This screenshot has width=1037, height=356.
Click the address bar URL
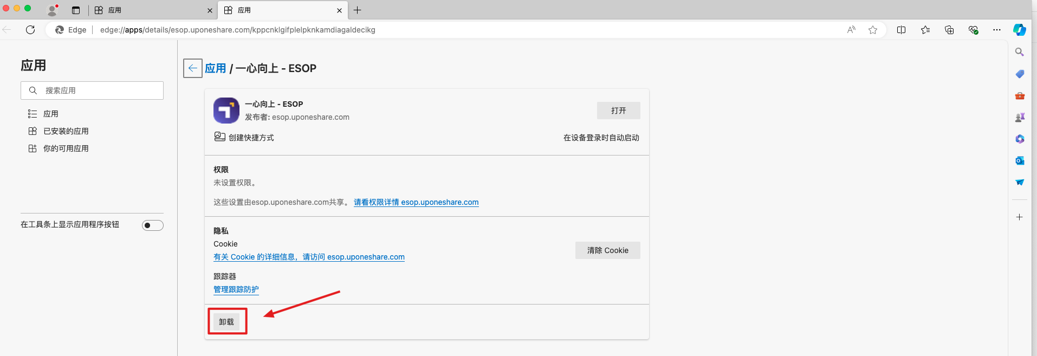click(237, 30)
